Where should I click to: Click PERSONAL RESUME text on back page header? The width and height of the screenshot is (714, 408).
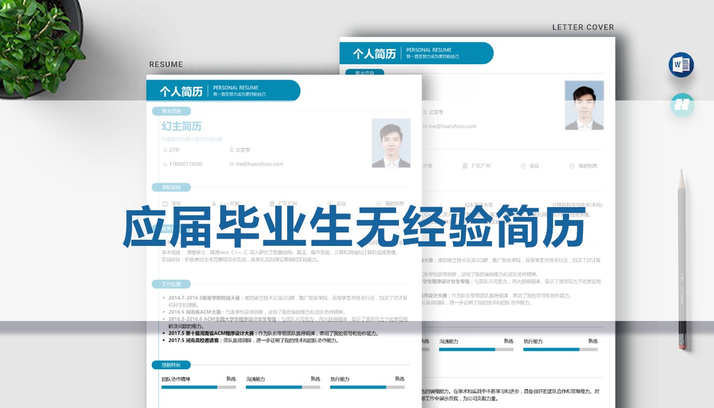click(429, 50)
